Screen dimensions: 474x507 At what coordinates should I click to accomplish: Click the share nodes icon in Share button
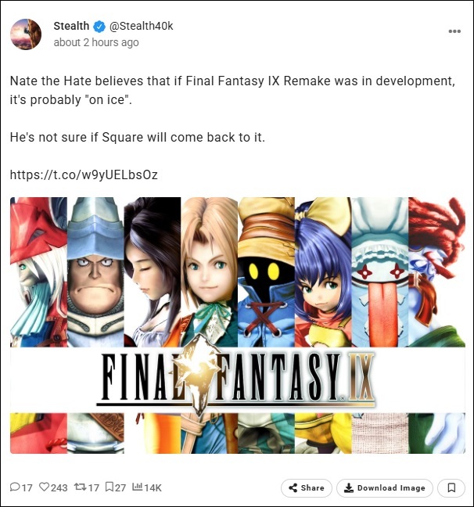293,488
